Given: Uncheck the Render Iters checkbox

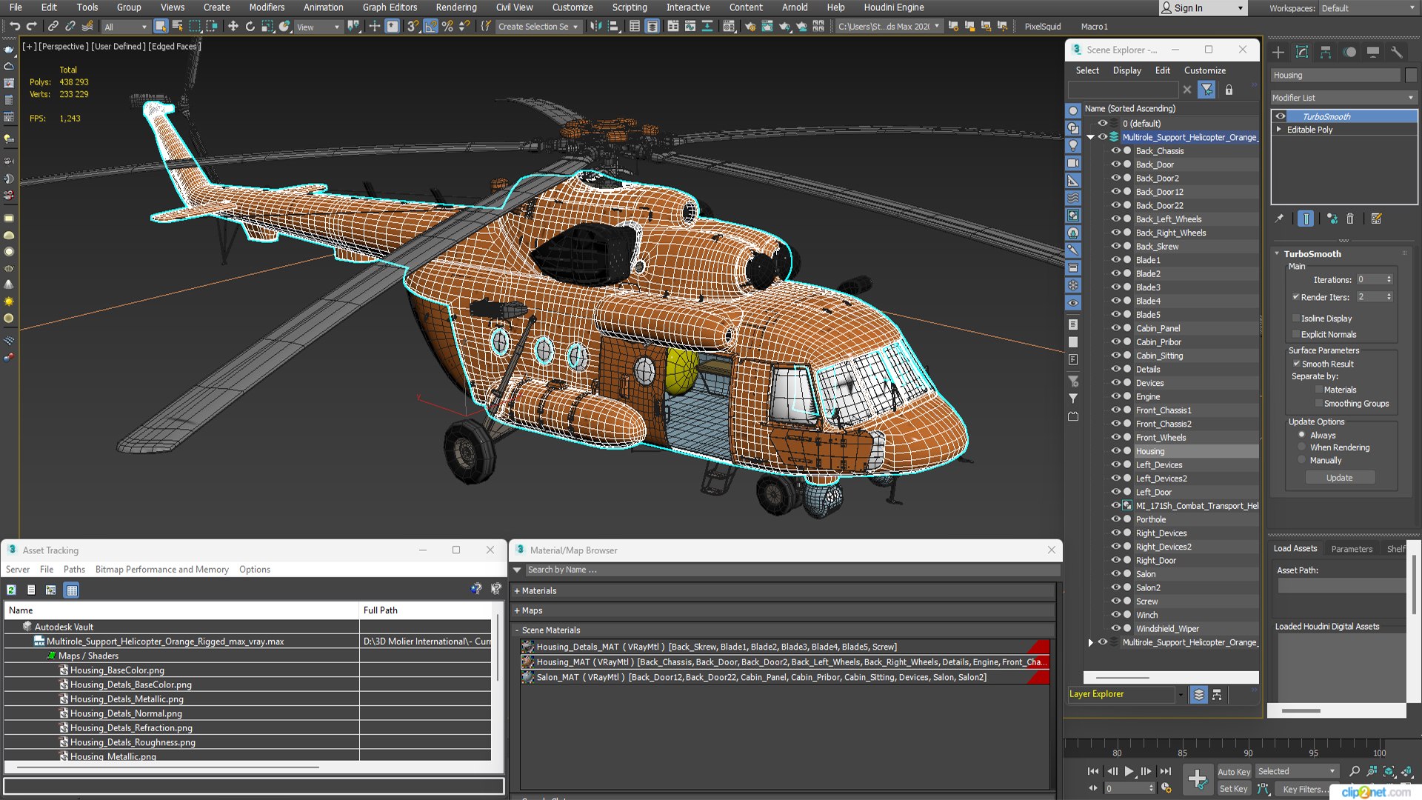Looking at the screenshot, I should pos(1296,297).
